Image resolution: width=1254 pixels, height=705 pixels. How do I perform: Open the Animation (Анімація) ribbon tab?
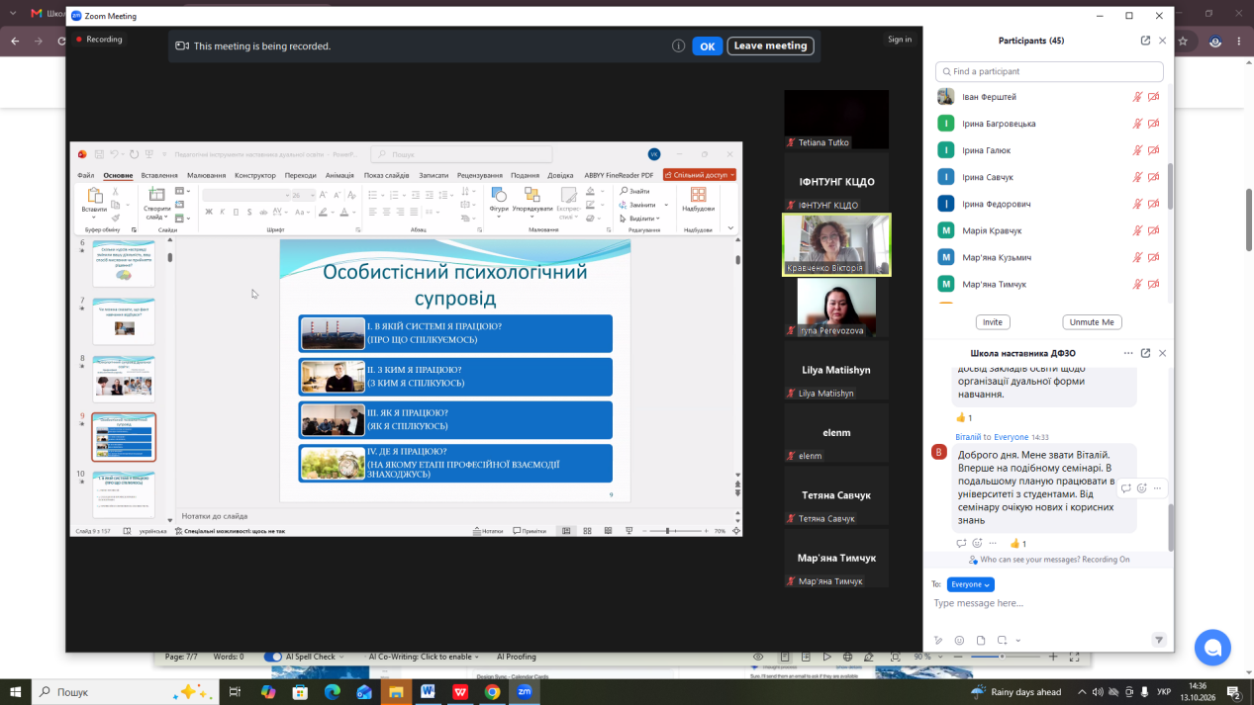click(339, 175)
